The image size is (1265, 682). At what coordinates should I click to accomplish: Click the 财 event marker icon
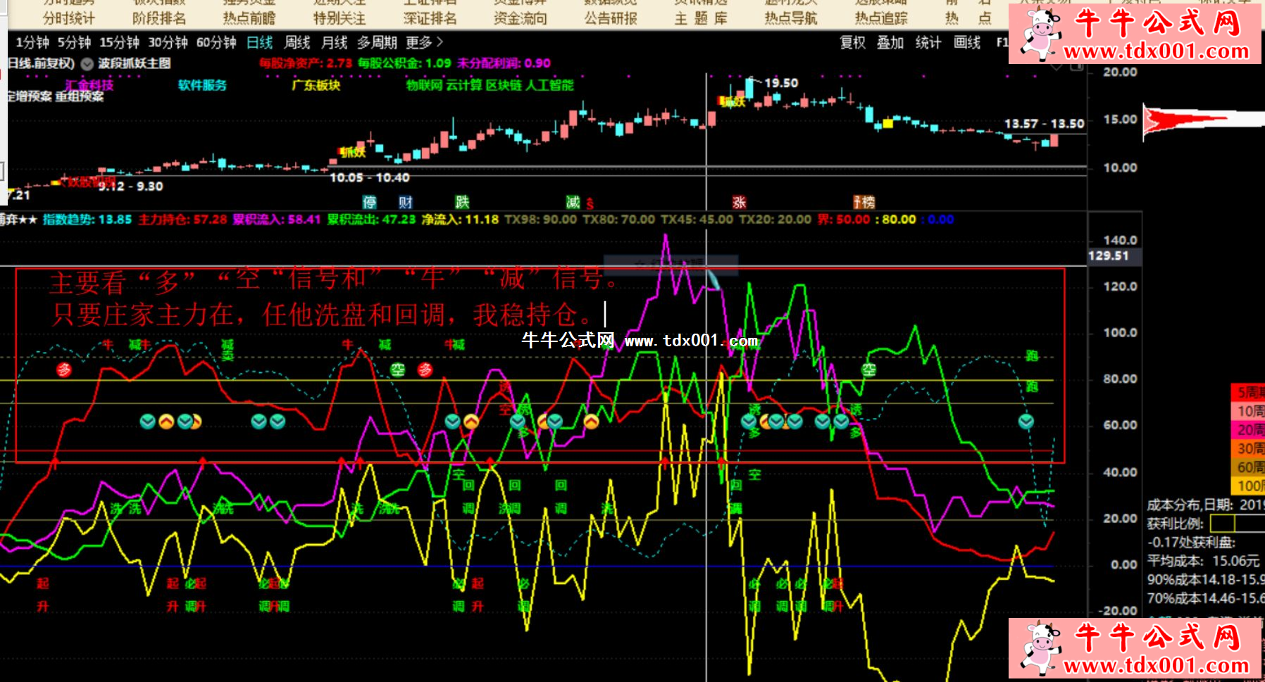pyautogui.click(x=406, y=203)
